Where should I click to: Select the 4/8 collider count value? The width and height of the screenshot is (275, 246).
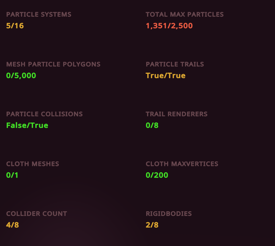12,225
